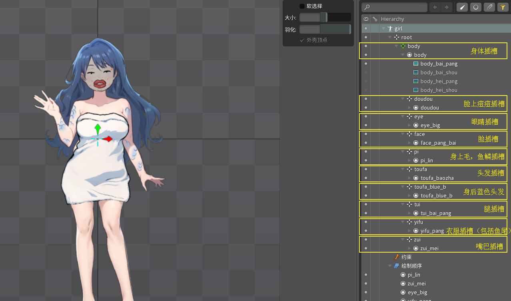Select the 约束 constraints tree item
This screenshot has width=511, height=301.
tap(406, 257)
